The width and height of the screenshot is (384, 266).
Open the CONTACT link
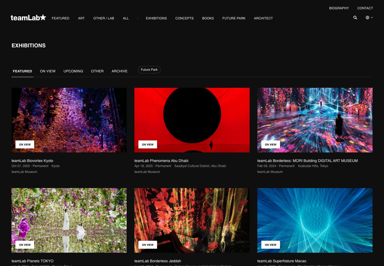point(365,8)
